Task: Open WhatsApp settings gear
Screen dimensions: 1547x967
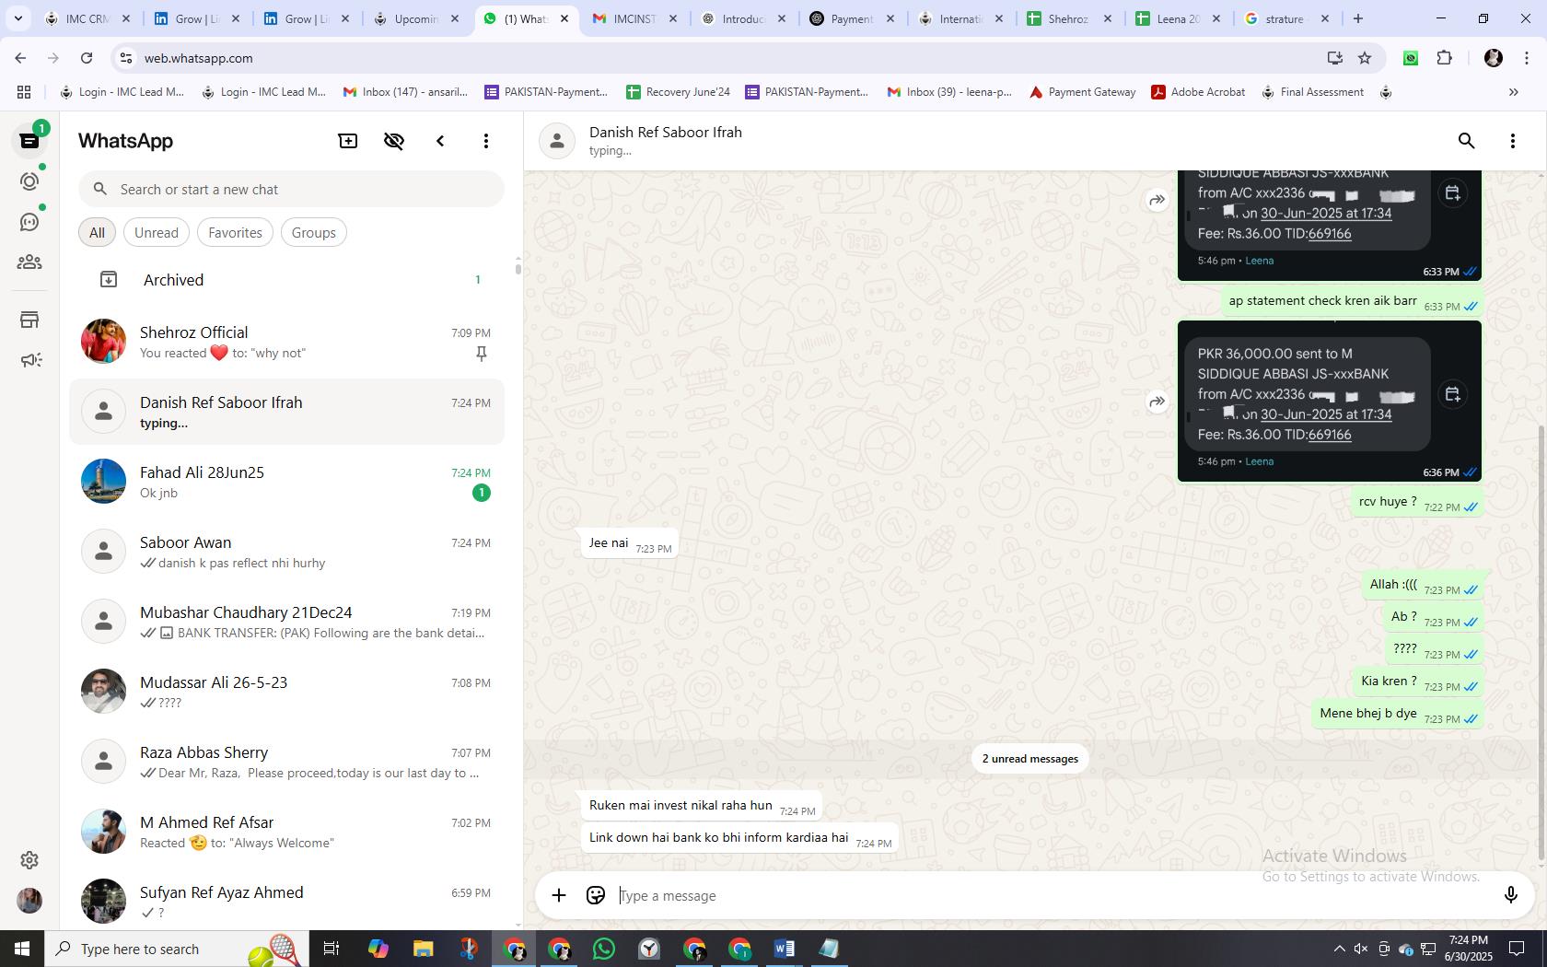Action: tap(29, 860)
